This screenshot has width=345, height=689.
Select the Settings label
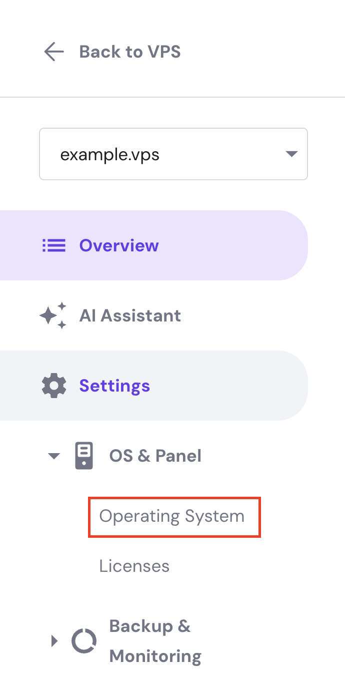114,386
